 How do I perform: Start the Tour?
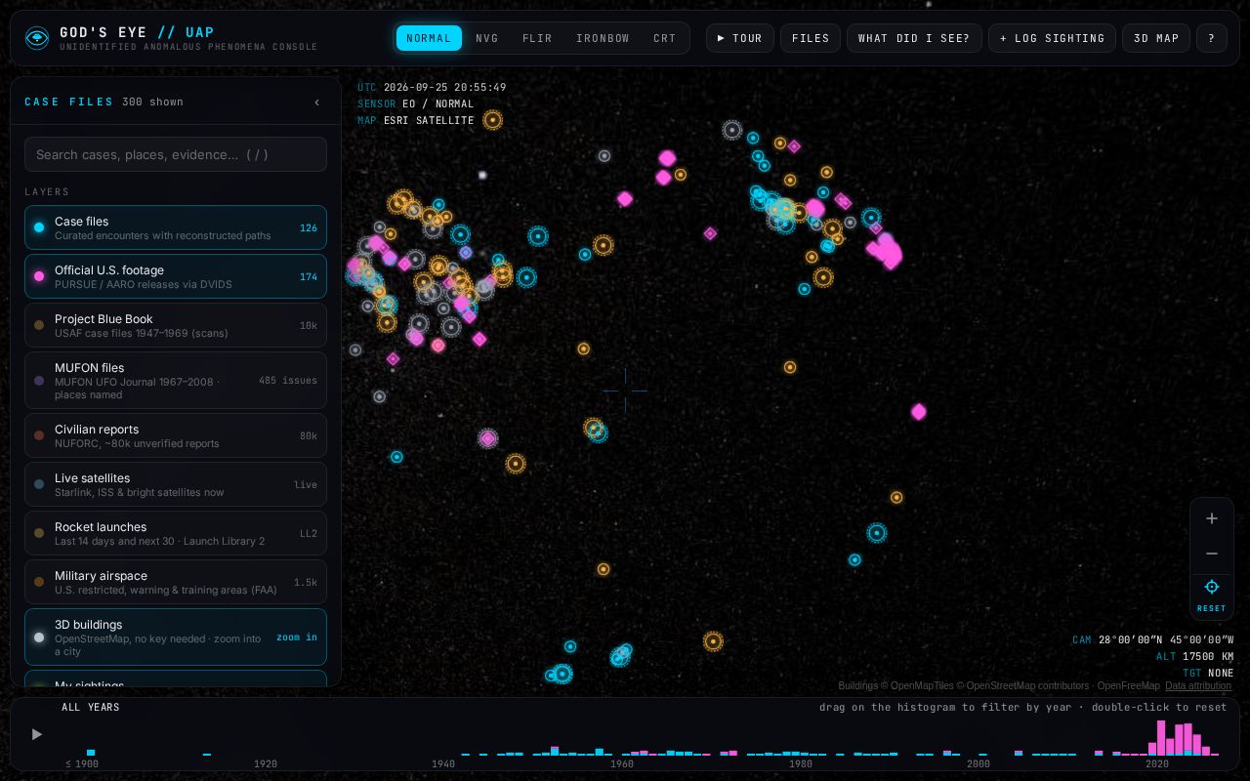click(x=740, y=38)
